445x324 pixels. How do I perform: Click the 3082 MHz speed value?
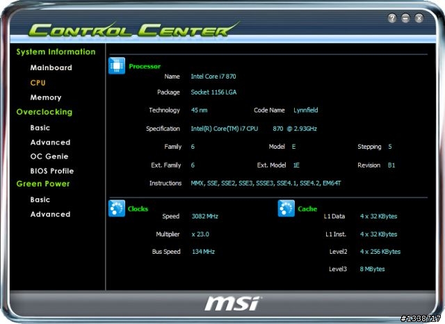(205, 216)
